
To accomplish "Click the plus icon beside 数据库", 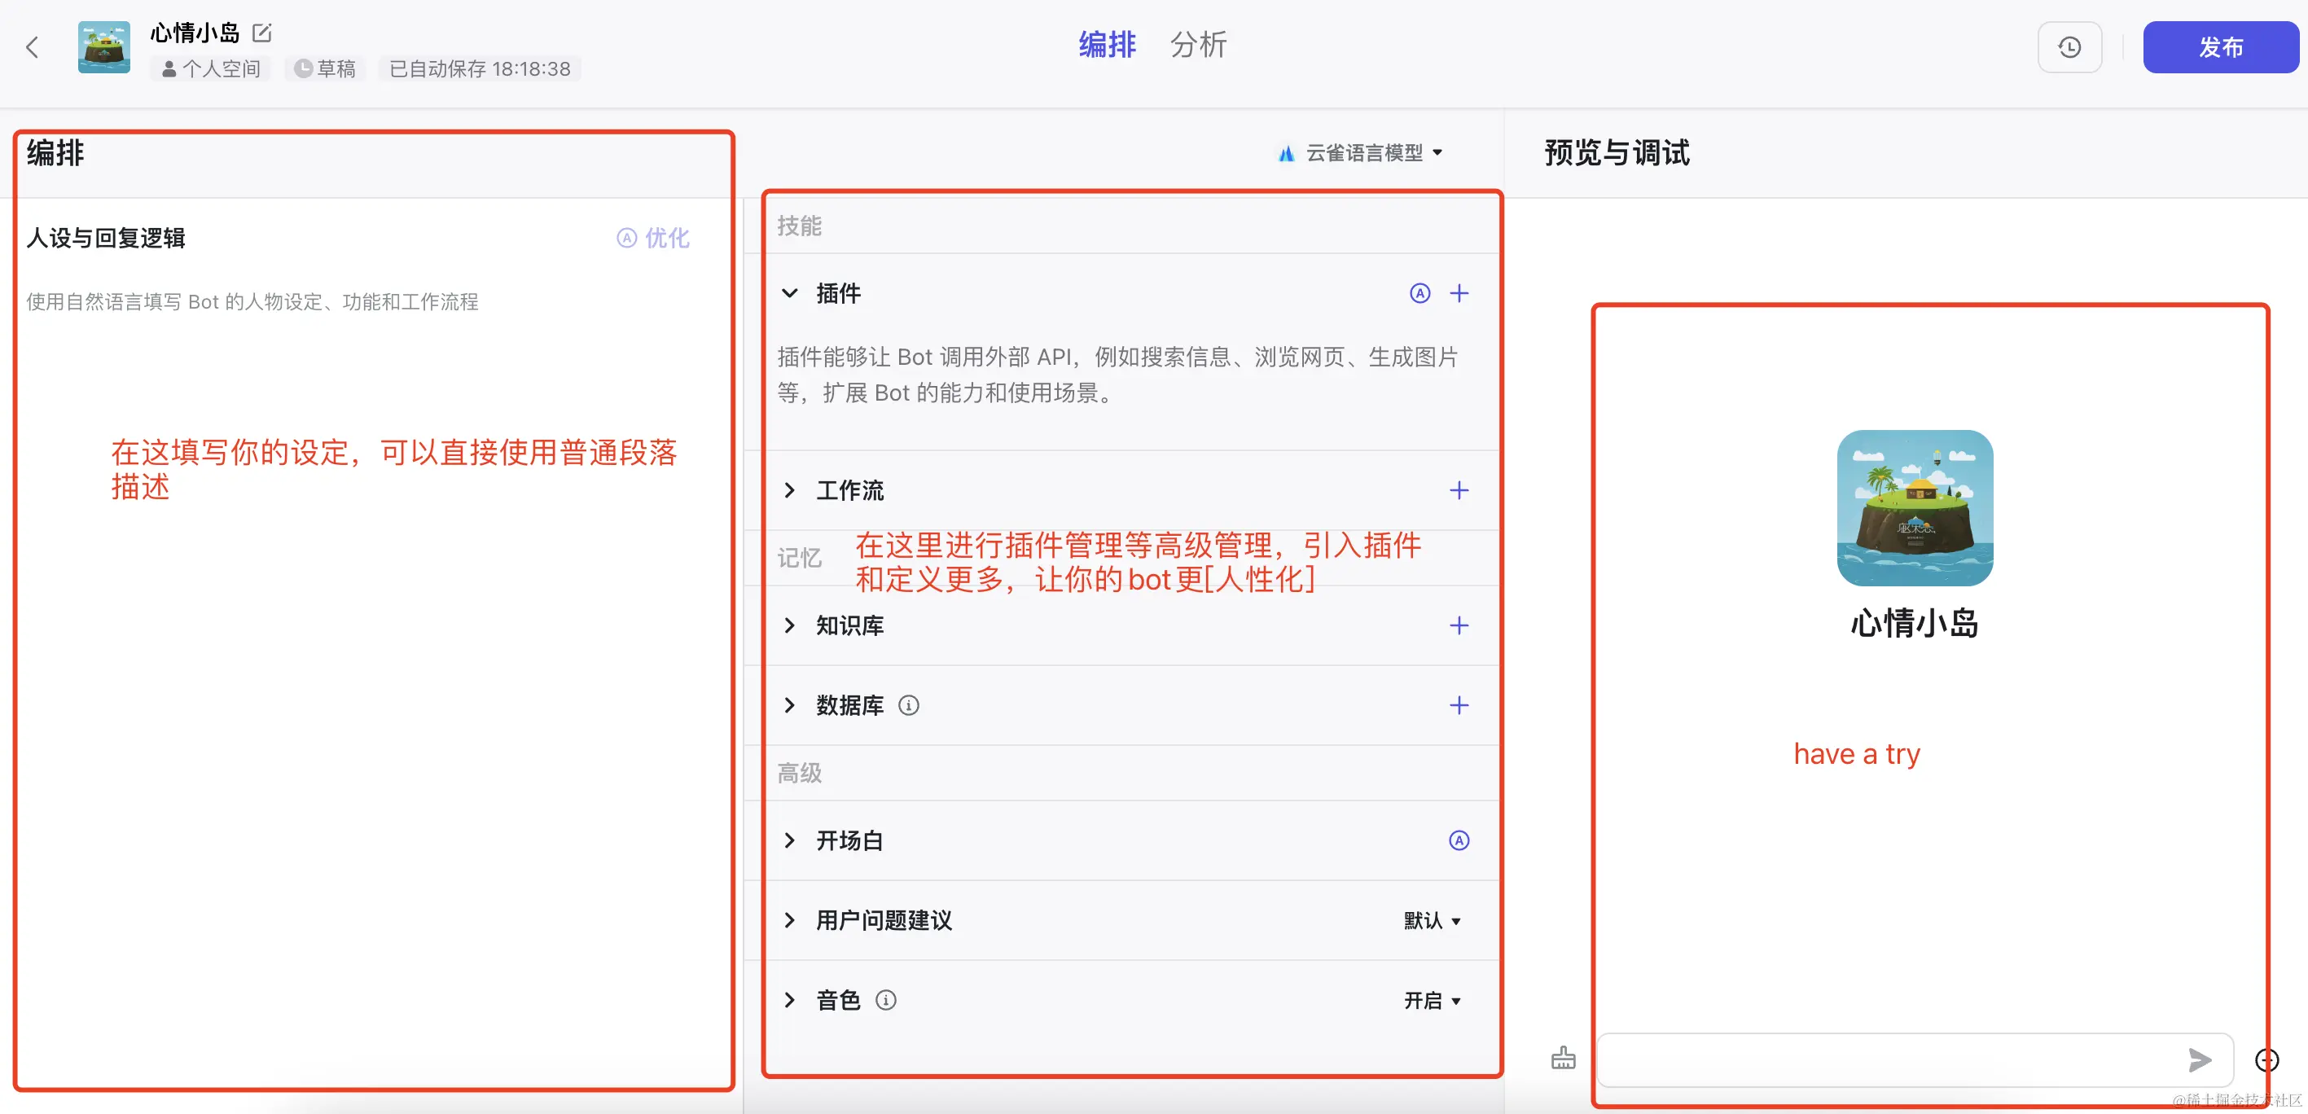I will coord(1460,705).
